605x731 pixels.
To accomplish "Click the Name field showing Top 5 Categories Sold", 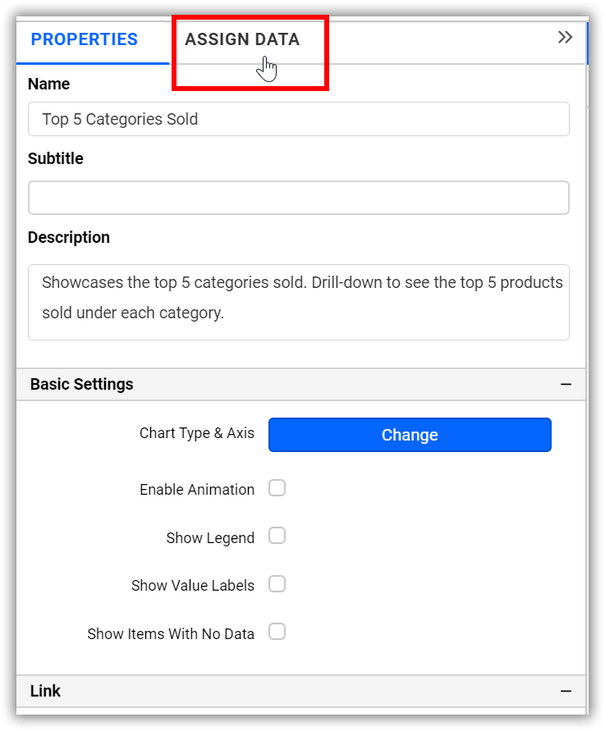I will [299, 119].
